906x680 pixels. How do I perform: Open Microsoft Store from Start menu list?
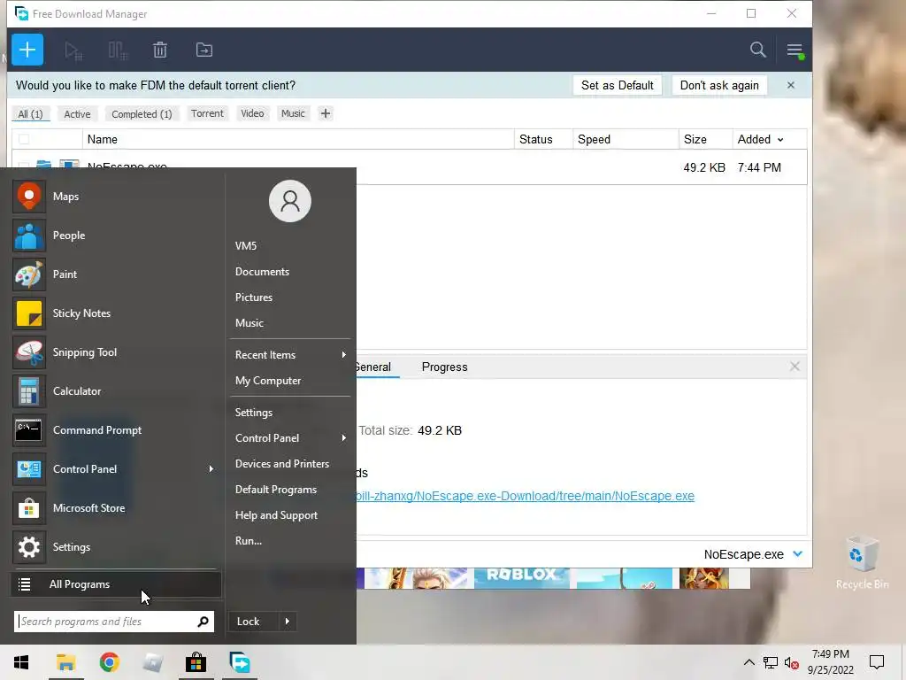pos(114,508)
